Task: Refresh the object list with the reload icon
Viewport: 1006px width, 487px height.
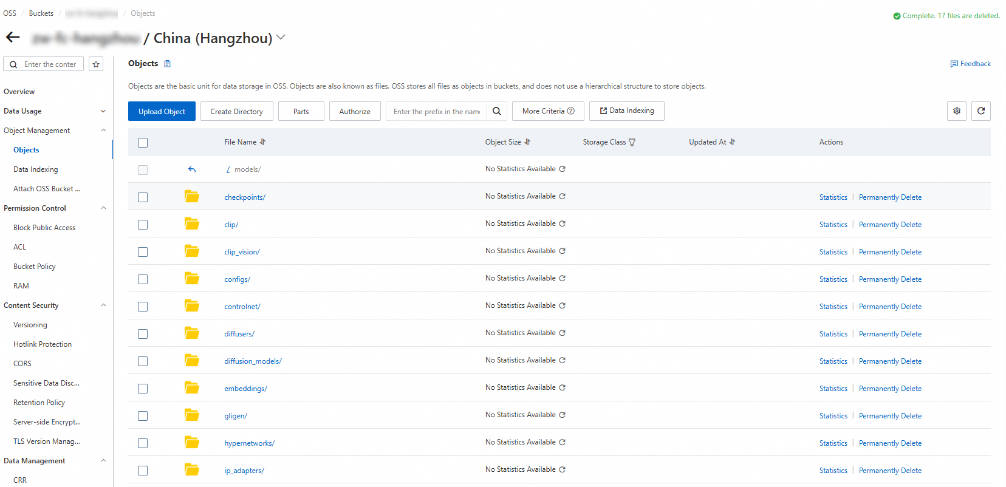Action: click(981, 111)
